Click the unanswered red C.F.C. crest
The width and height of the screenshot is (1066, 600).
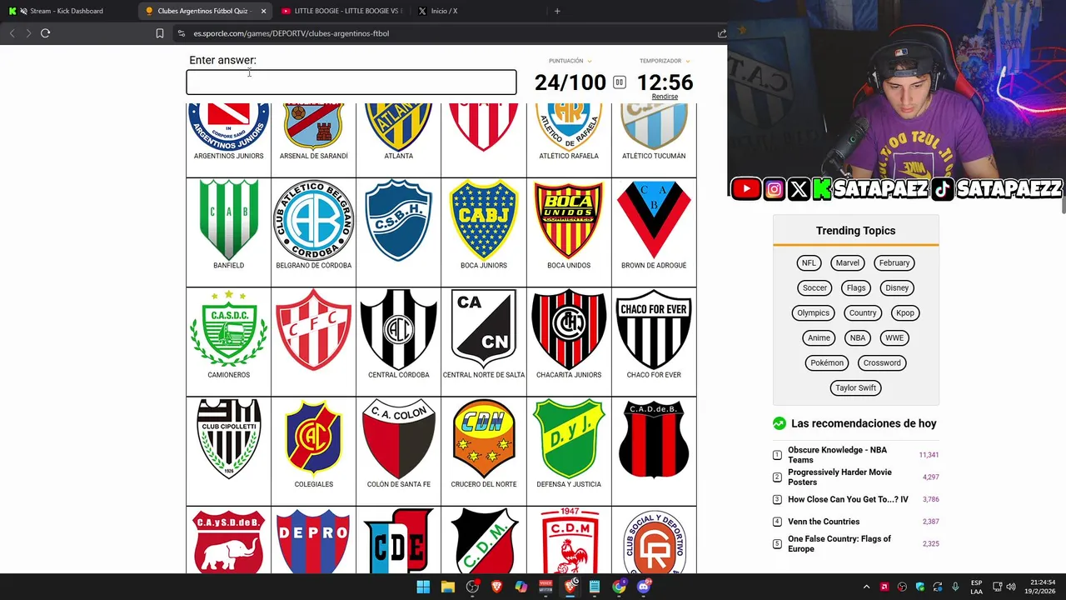click(314, 329)
